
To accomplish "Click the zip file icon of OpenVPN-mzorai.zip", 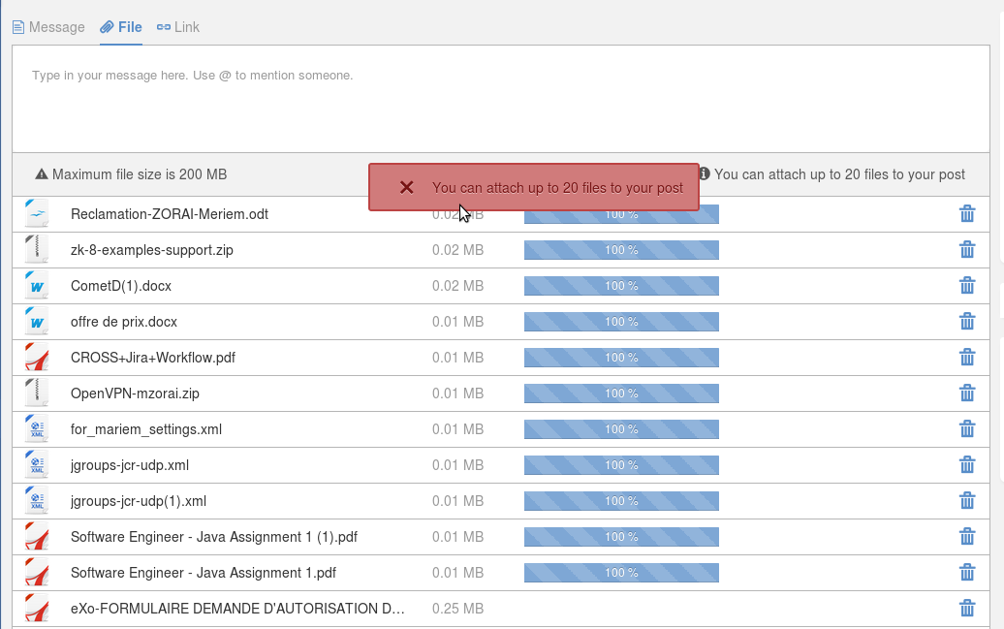I will click(37, 393).
